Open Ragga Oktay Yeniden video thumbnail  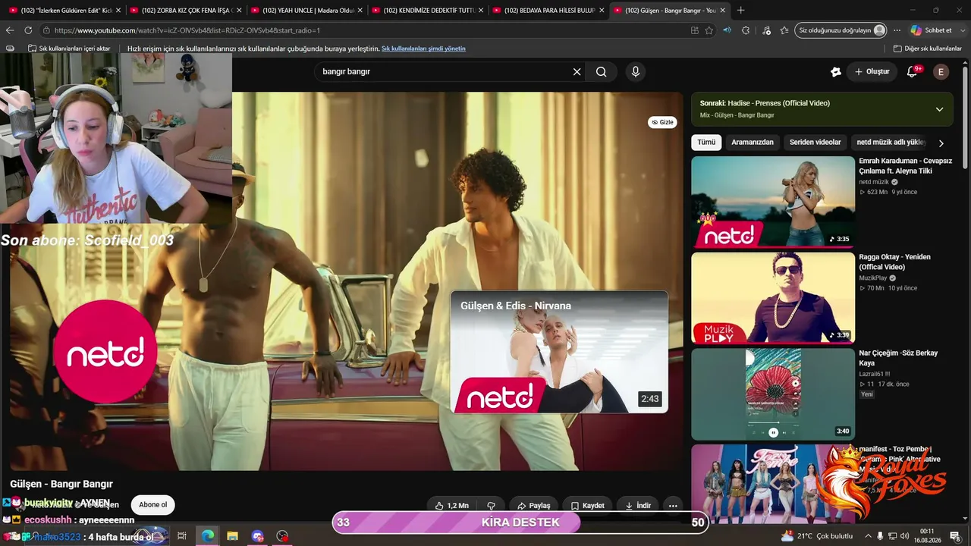coord(773,297)
